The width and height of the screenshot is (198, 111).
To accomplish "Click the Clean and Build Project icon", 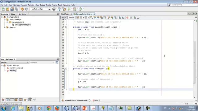I will [64, 9].
